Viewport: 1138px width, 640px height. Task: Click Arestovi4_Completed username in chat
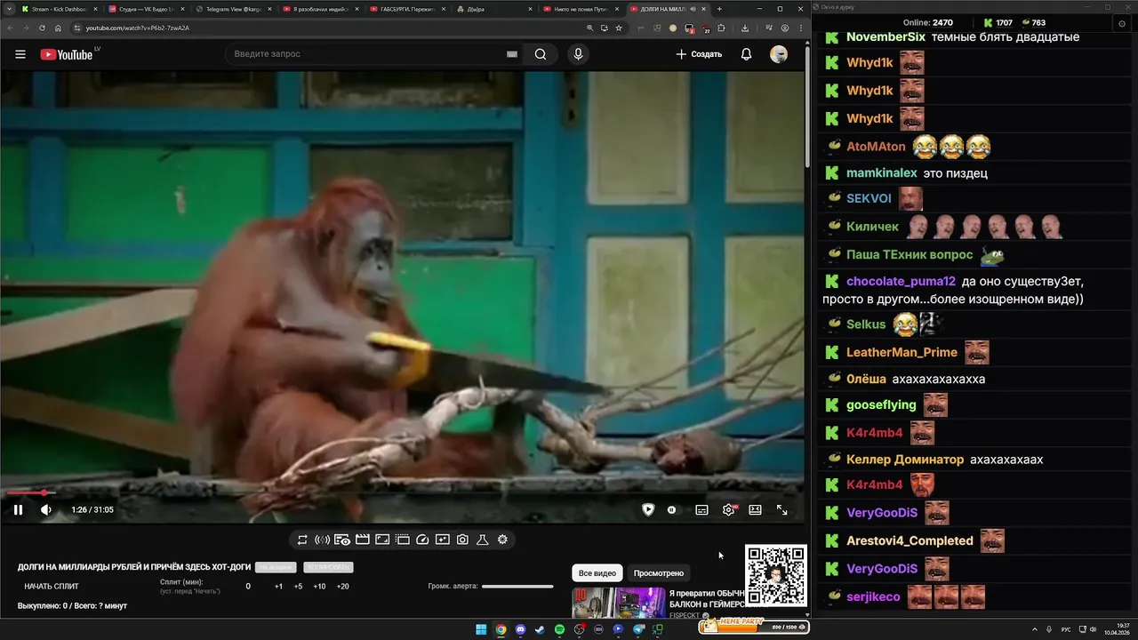pyautogui.click(x=910, y=540)
